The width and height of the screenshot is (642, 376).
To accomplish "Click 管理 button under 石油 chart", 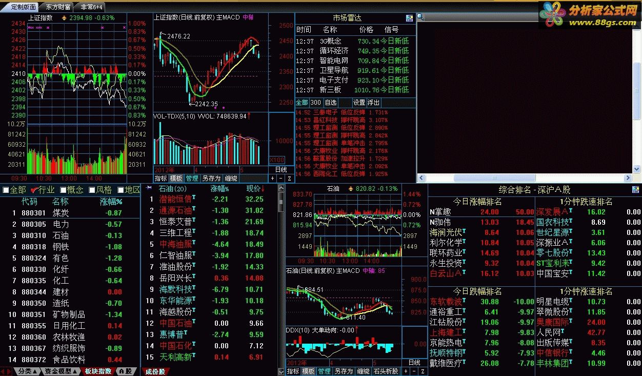I will [x=324, y=371].
